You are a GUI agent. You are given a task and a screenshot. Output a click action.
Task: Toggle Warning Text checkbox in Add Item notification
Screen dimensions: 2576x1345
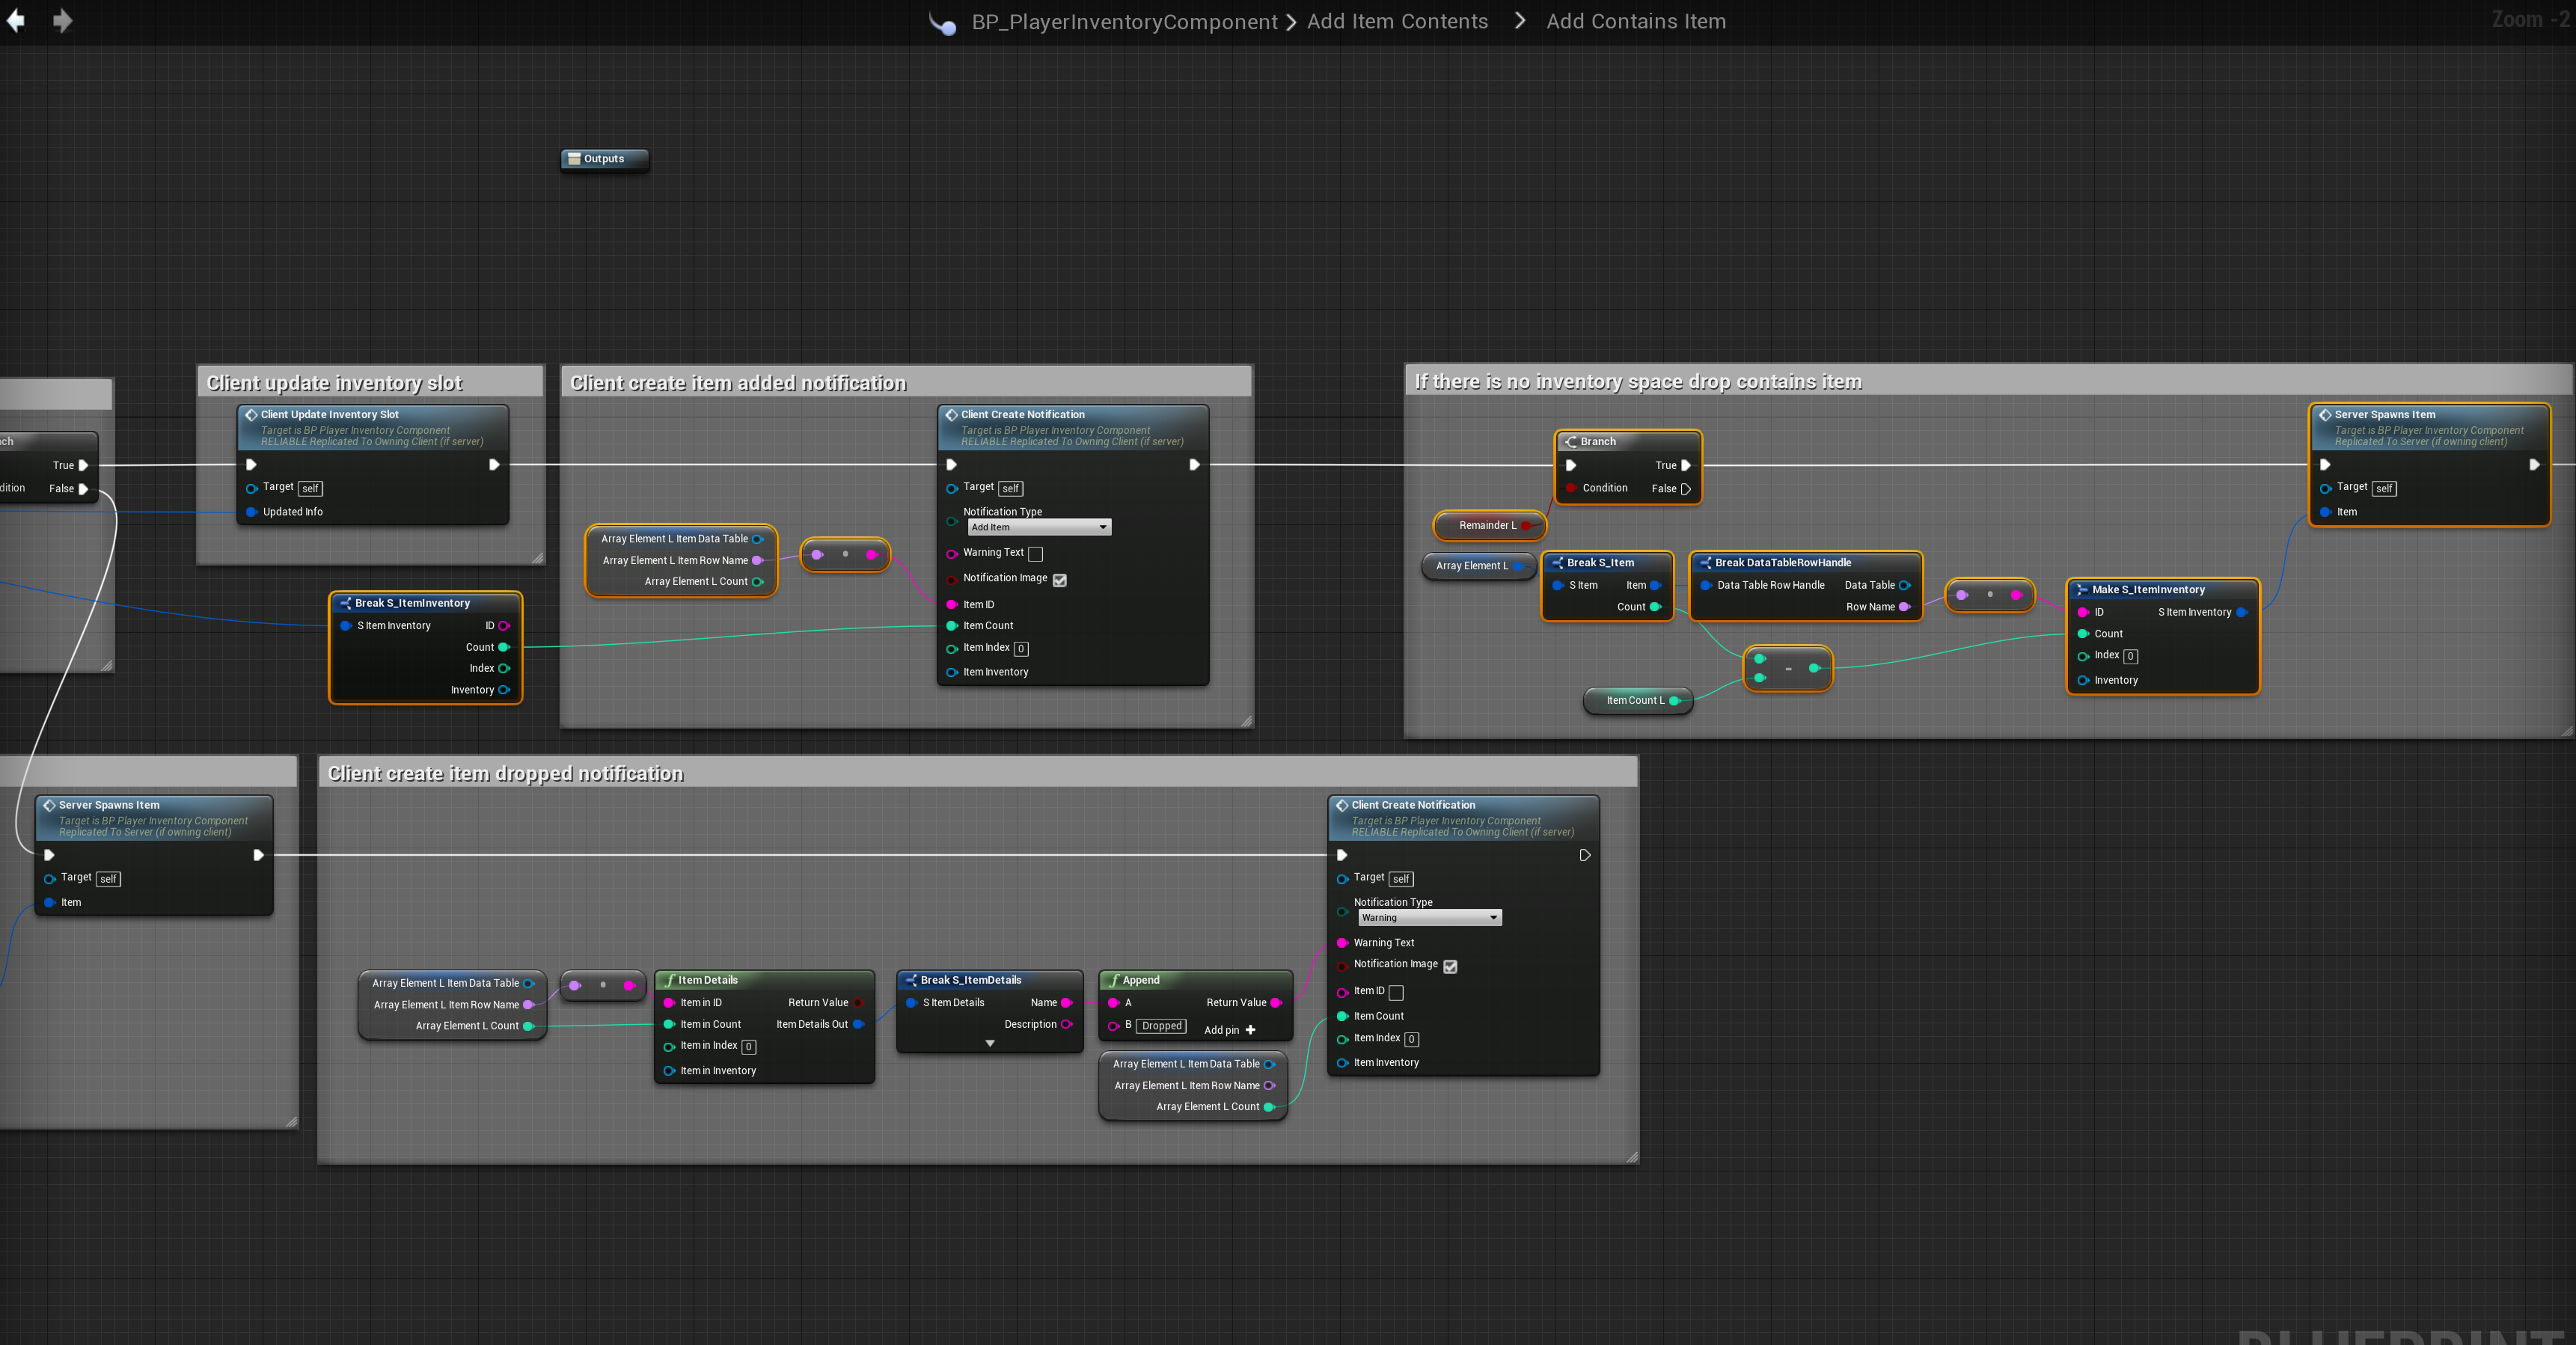[1036, 554]
